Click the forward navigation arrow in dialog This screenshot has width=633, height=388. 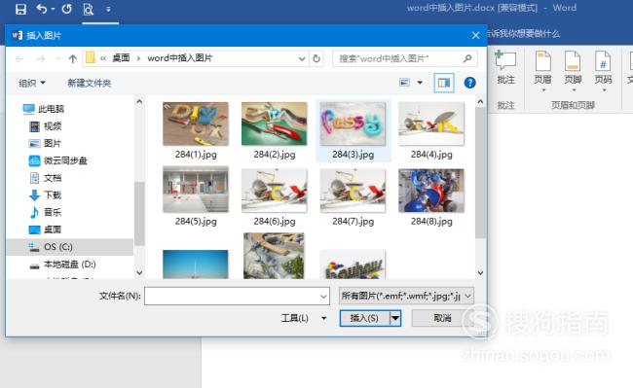pos(41,58)
